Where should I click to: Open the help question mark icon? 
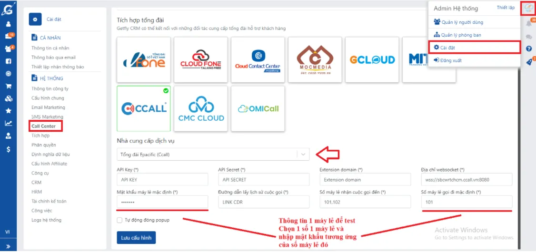529,49
